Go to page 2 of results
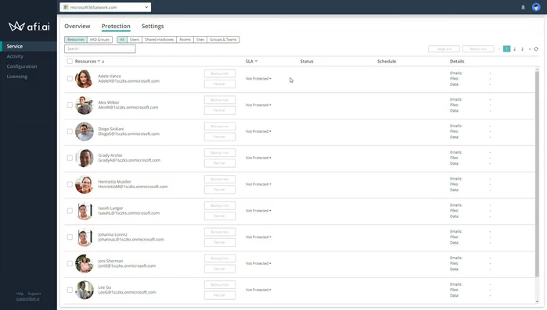This screenshot has height=310, width=547. click(x=515, y=49)
